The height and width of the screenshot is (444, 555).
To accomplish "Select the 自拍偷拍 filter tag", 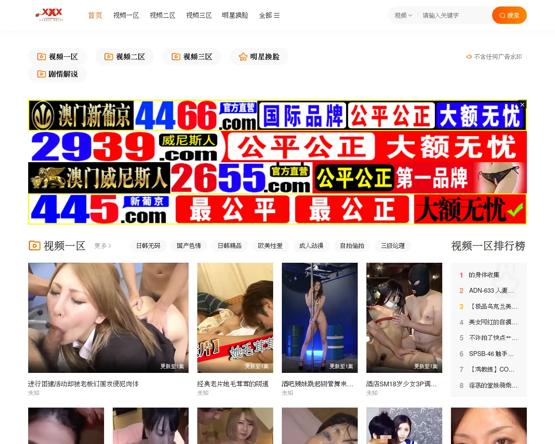I will (352, 246).
